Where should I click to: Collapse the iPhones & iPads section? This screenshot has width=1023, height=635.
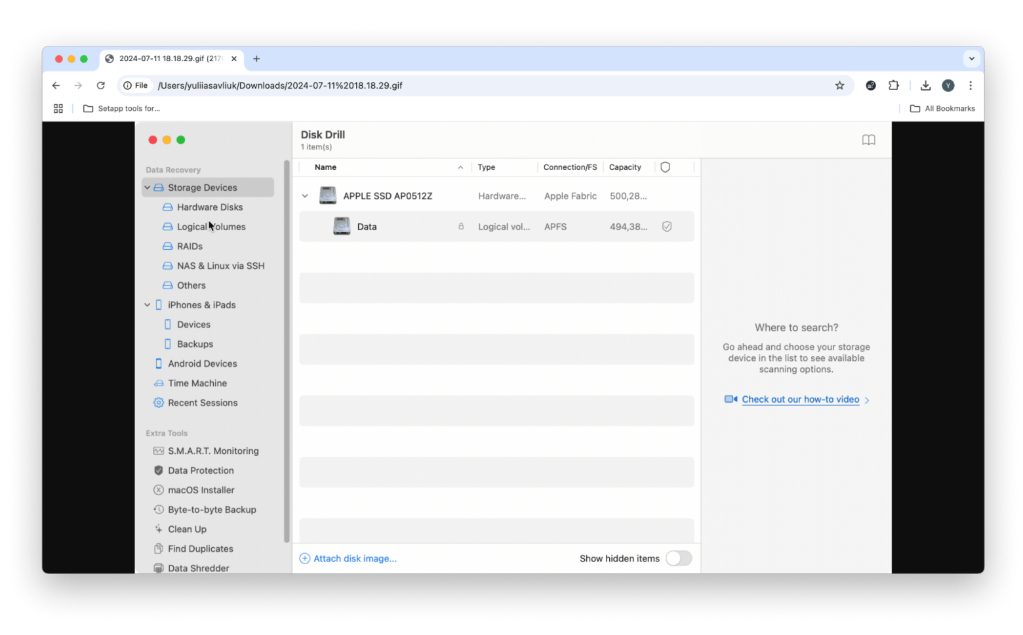click(x=148, y=305)
